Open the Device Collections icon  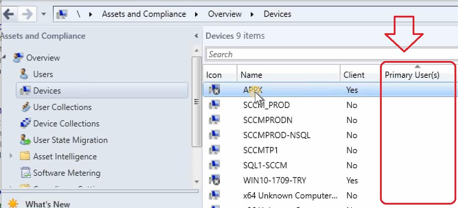(25, 123)
